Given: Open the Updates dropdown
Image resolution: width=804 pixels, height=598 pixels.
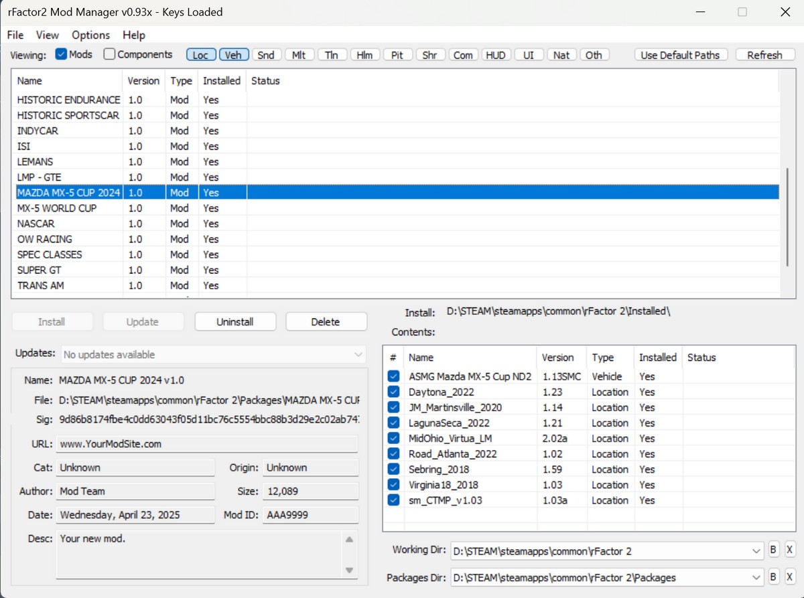Looking at the screenshot, I should pyautogui.click(x=214, y=354).
